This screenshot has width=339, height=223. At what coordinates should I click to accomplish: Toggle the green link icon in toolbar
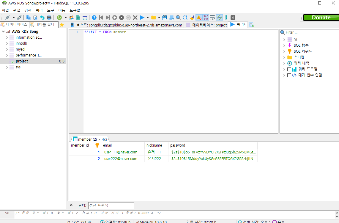point(220,18)
